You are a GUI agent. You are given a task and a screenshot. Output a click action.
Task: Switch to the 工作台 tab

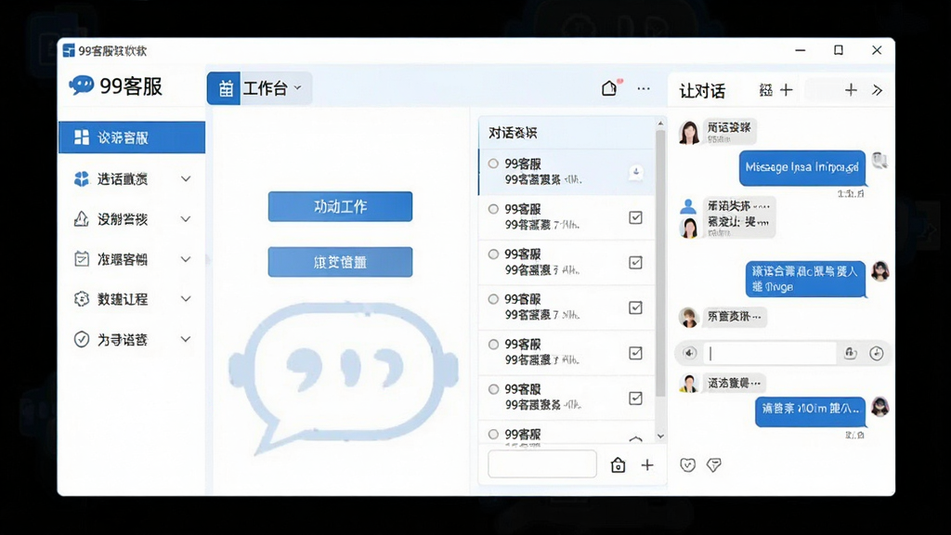(260, 88)
